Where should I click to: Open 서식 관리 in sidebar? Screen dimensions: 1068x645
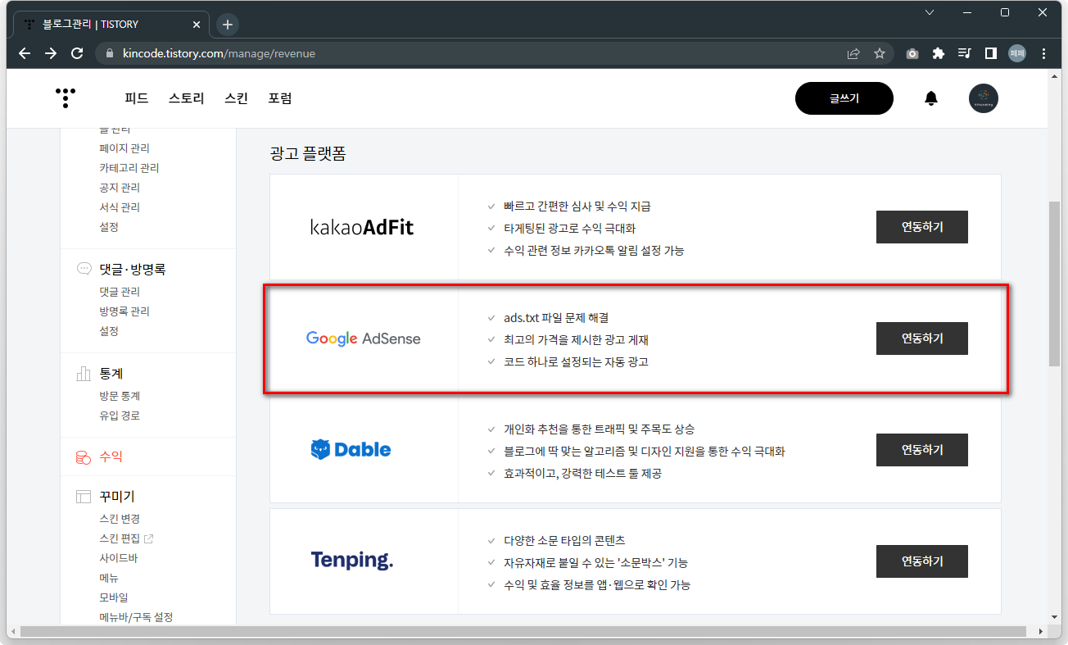pos(120,207)
